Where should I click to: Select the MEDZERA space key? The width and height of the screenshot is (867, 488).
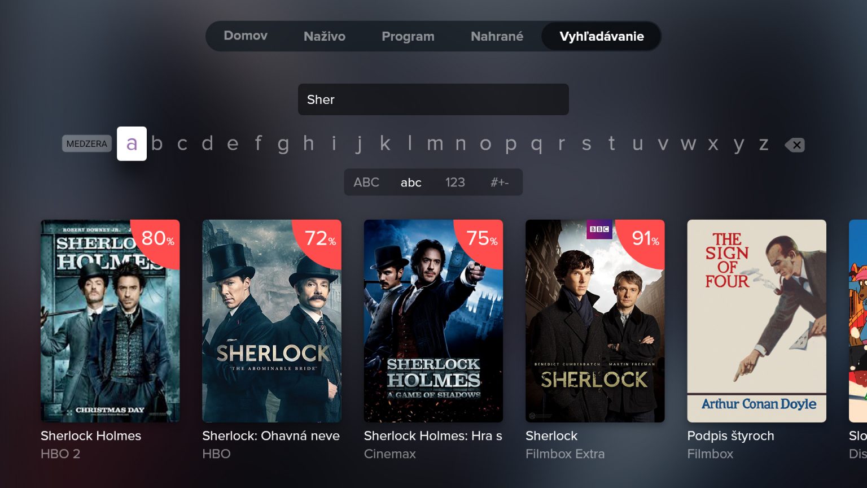tap(87, 144)
